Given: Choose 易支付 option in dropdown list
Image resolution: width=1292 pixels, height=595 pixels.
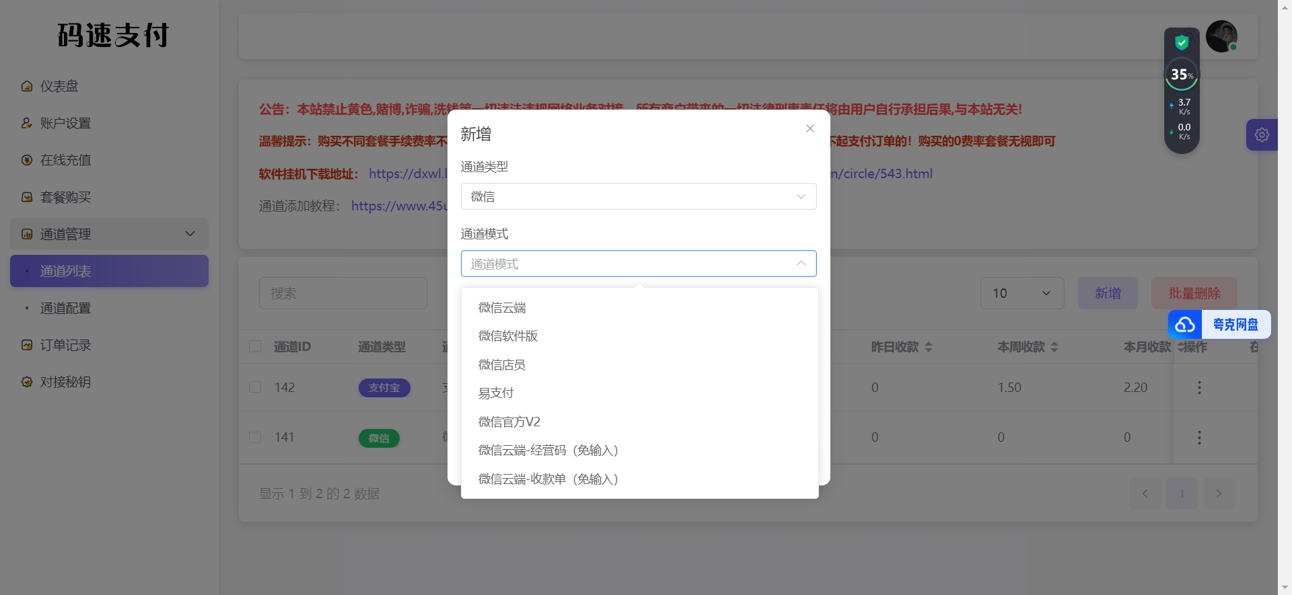Looking at the screenshot, I should point(496,393).
